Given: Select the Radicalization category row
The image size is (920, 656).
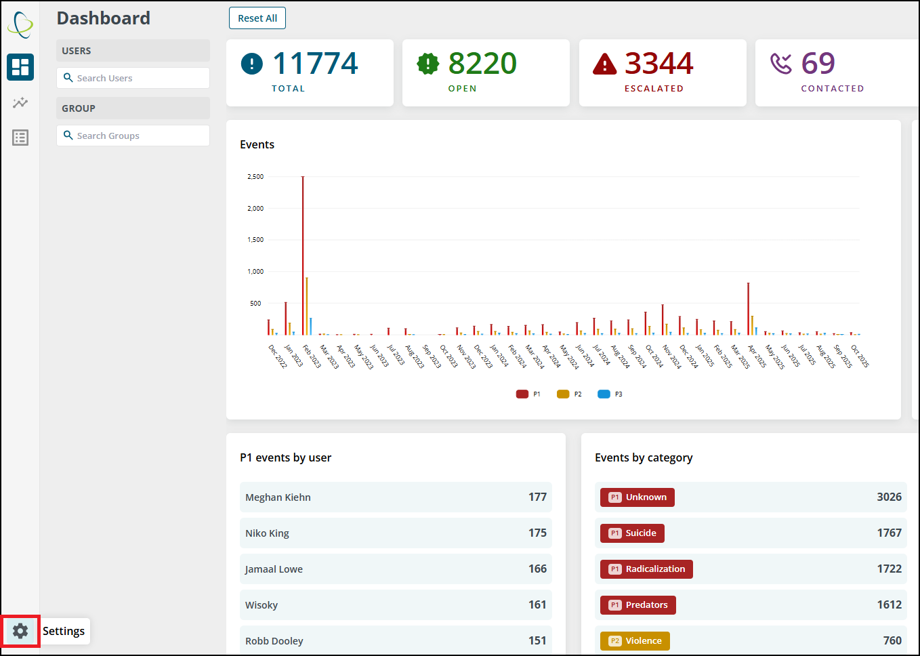Looking at the screenshot, I should (751, 569).
